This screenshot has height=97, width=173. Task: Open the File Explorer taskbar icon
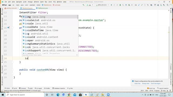point(103,95)
